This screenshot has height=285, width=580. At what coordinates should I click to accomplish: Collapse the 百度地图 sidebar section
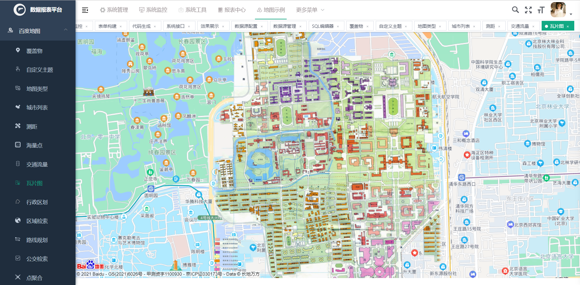pos(66,30)
